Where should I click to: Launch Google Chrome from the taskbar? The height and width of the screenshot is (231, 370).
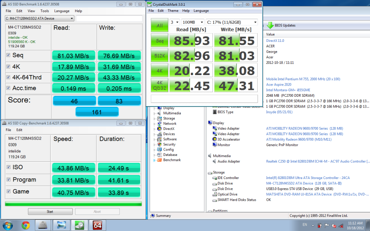pos(25,226)
